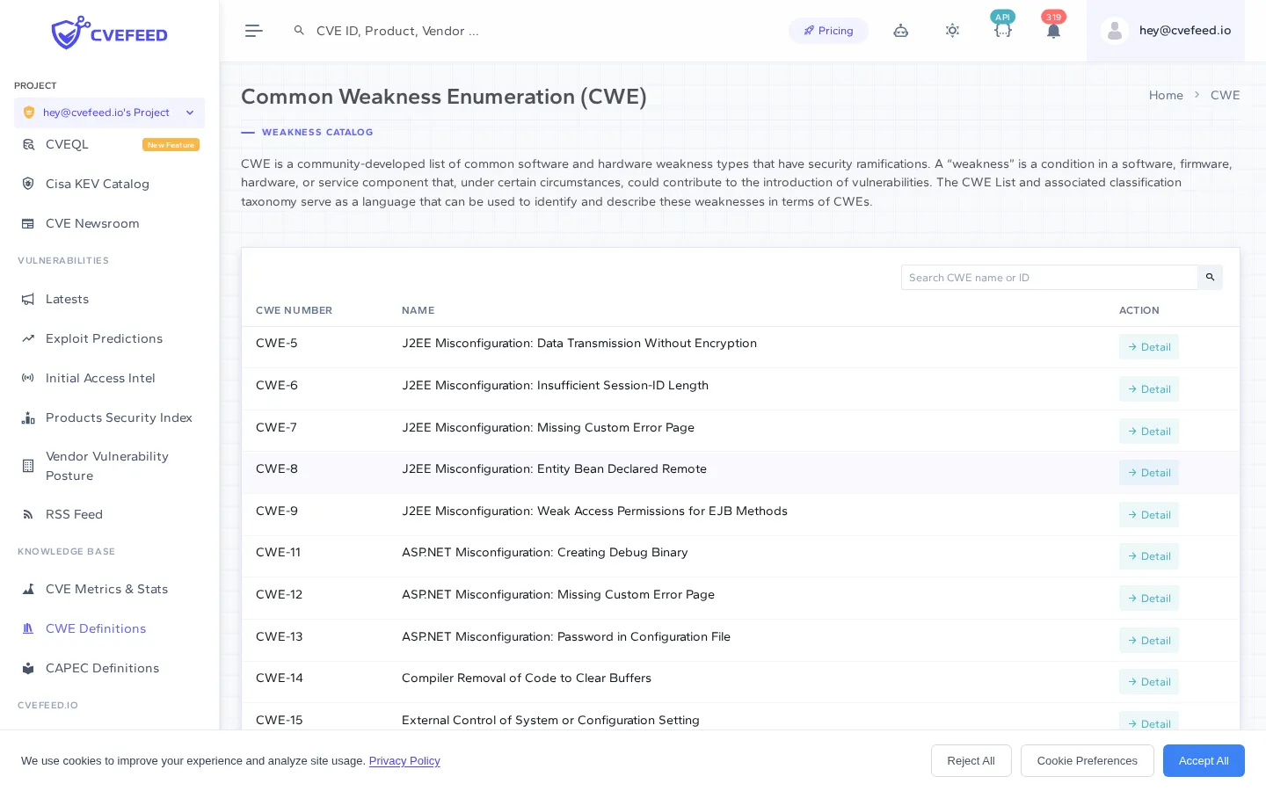Screen dimensions: 1266x791
Task: Open the RSS Feed page
Action: [74, 514]
